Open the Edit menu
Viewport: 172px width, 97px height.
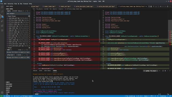tap(5, 4)
